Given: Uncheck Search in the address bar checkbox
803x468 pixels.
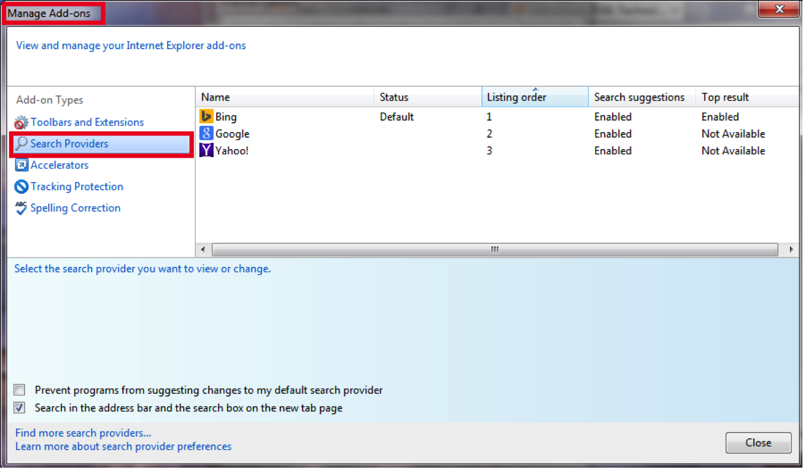Looking at the screenshot, I should (x=20, y=408).
